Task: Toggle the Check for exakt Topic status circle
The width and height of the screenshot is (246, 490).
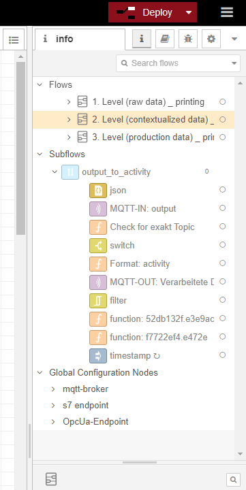Action: click(x=223, y=226)
